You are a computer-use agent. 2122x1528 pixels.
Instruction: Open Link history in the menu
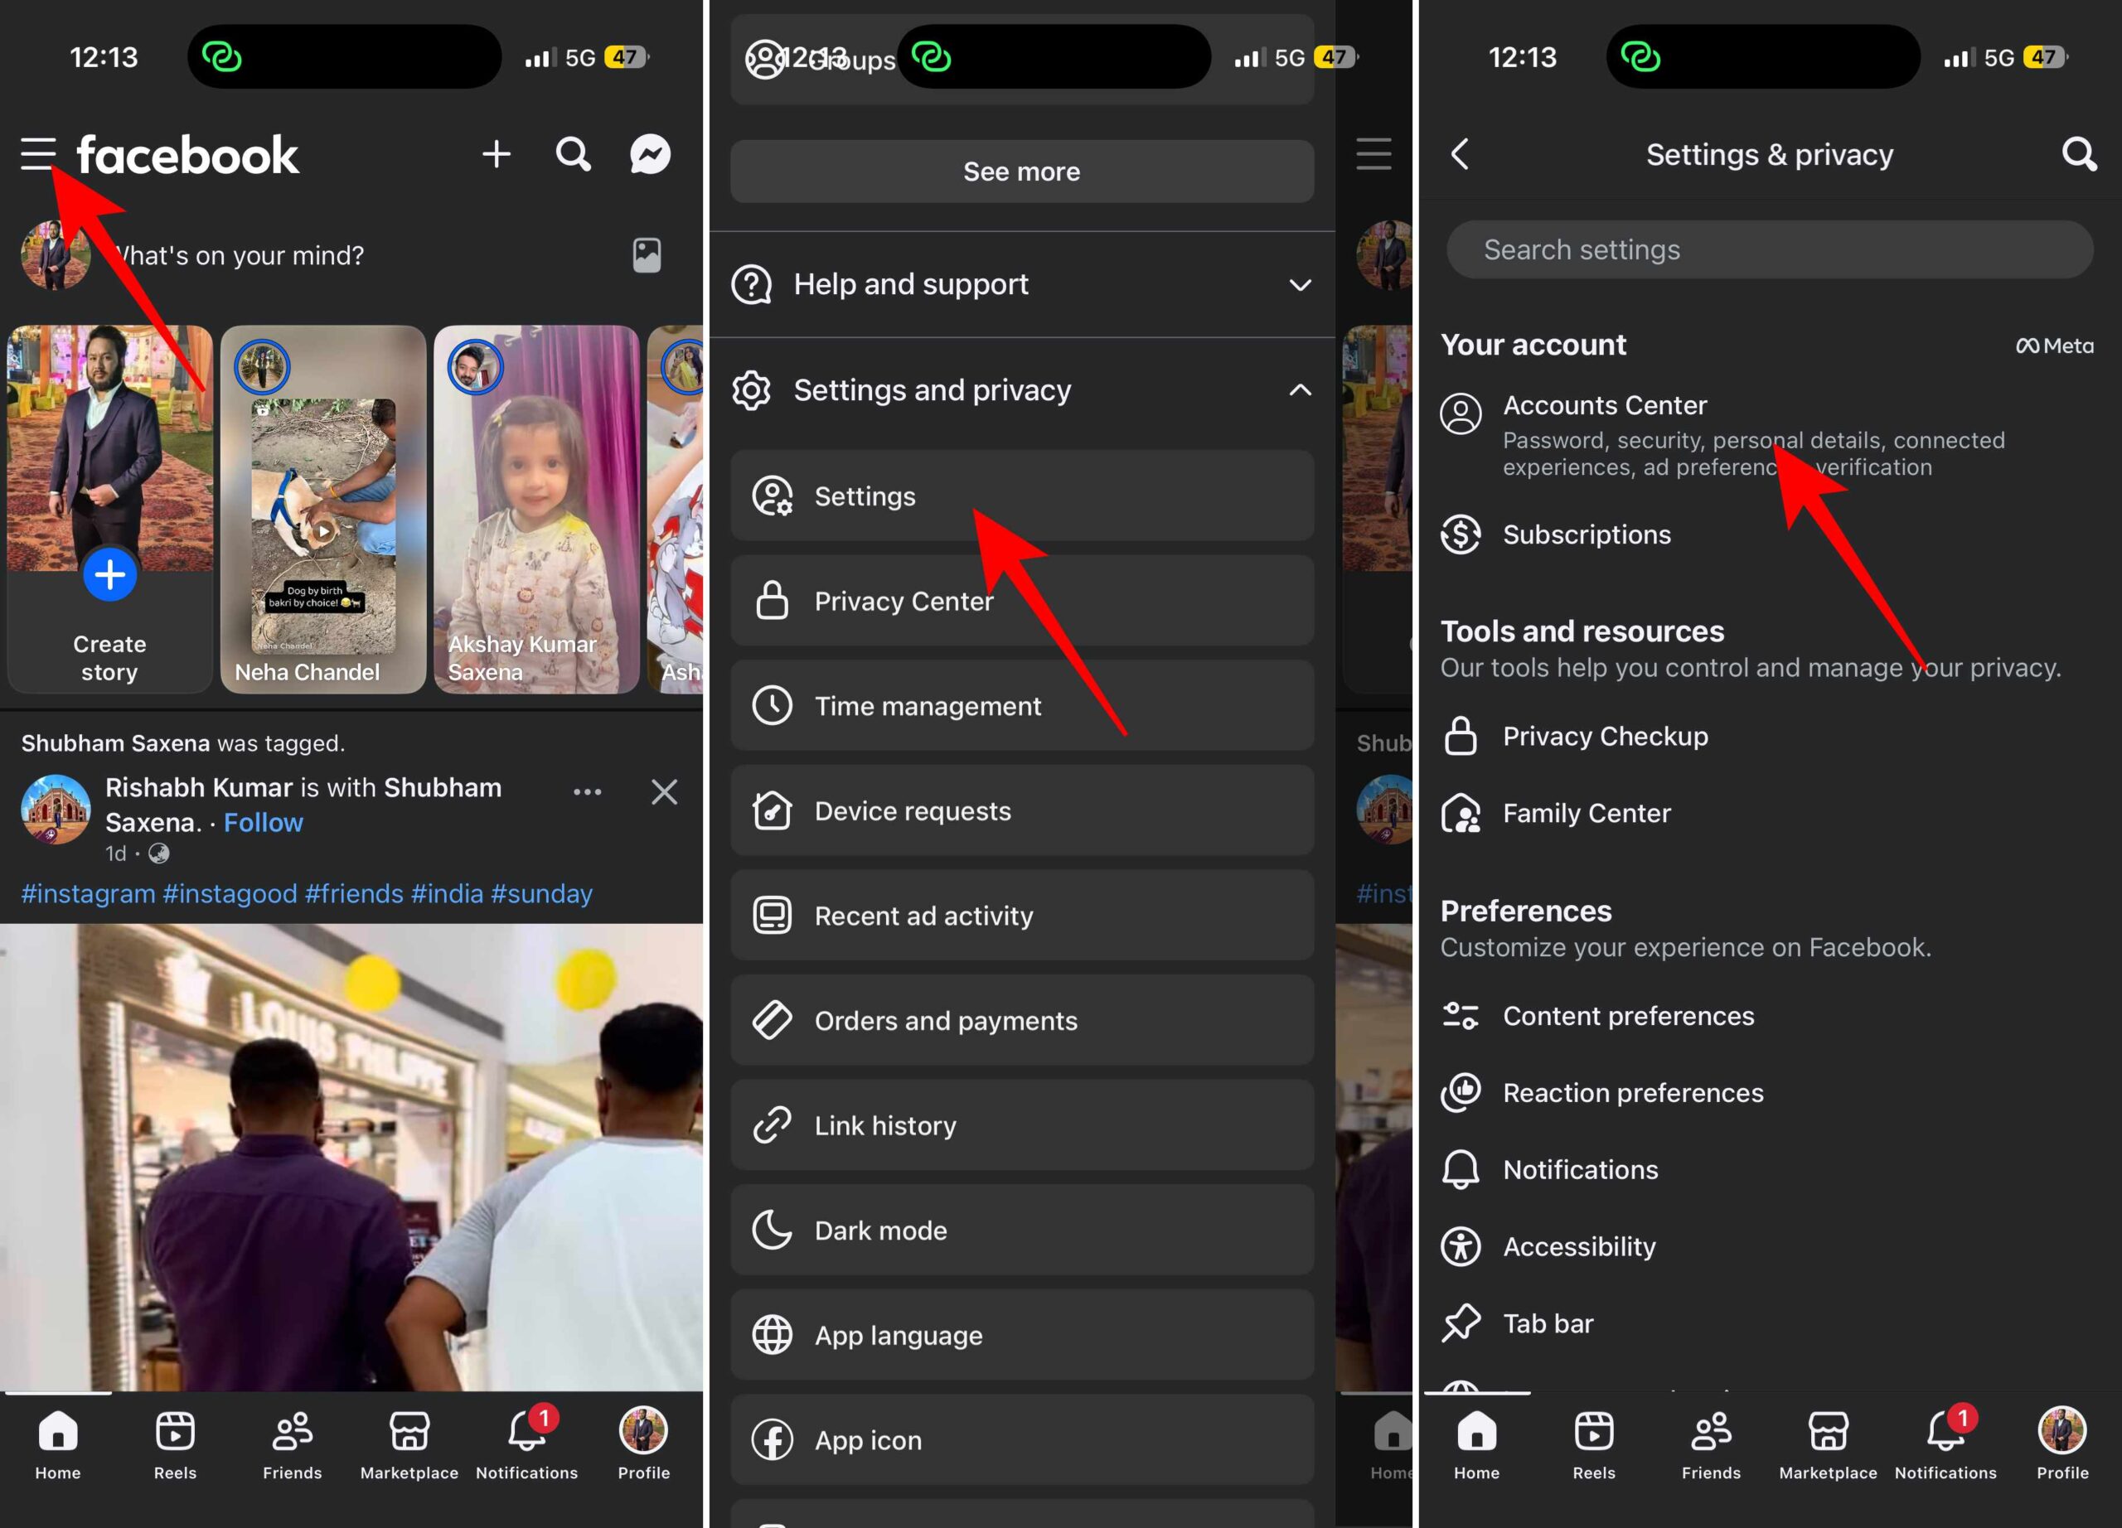tap(1022, 1125)
